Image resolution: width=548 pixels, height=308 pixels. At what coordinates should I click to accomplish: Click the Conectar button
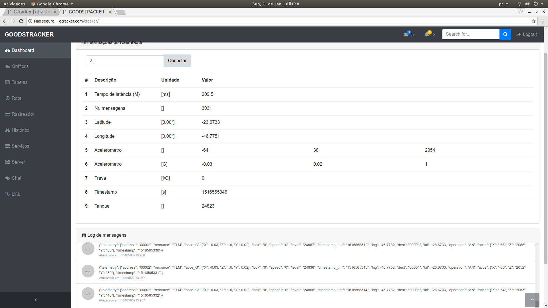tap(177, 61)
